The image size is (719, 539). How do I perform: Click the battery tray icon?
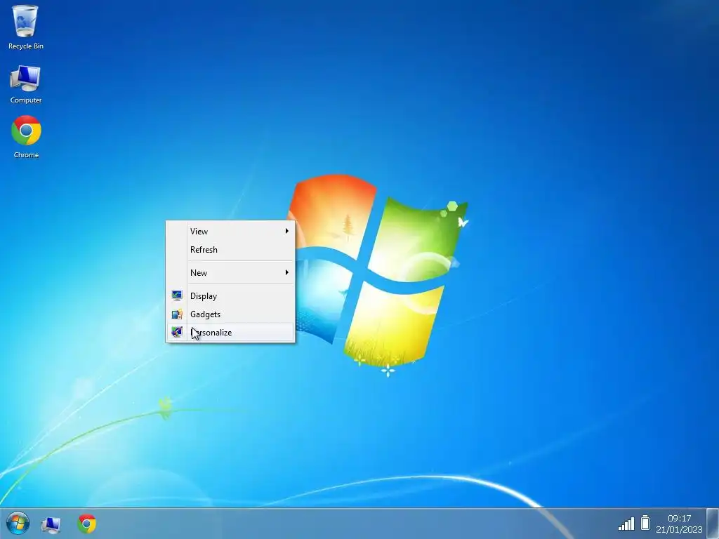(x=645, y=522)
